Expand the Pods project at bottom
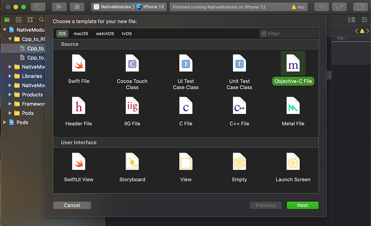 tap(5, 122)
